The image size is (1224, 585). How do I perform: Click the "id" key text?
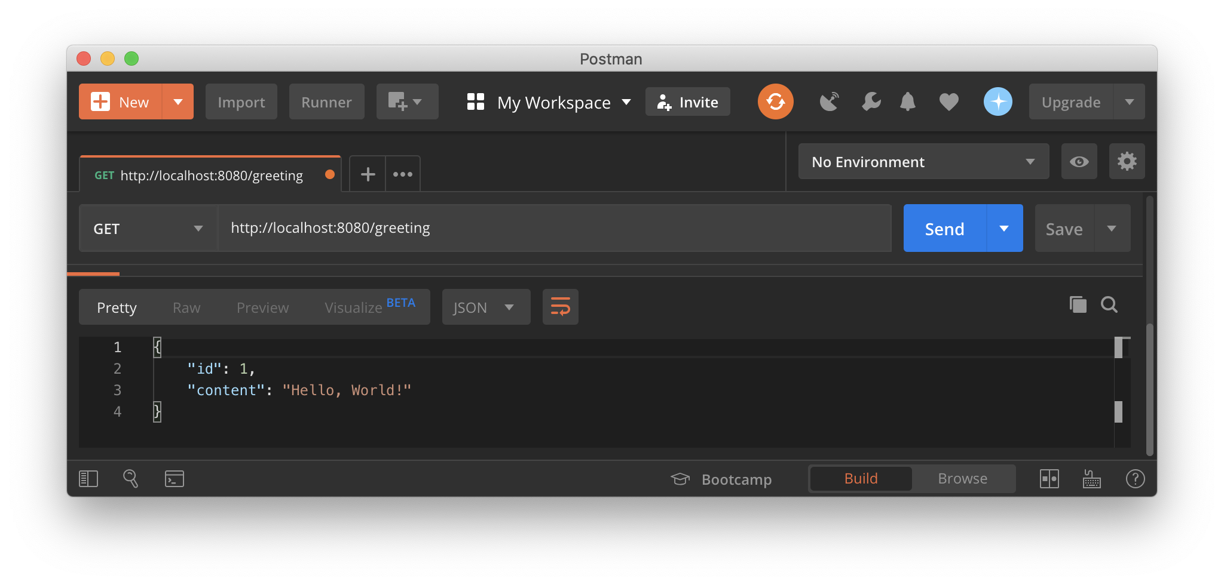pyautogui.click(x=205, y=369)
